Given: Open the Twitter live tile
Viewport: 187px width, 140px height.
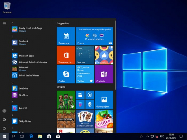Looking at the screenshot, I should click(85, 74).
